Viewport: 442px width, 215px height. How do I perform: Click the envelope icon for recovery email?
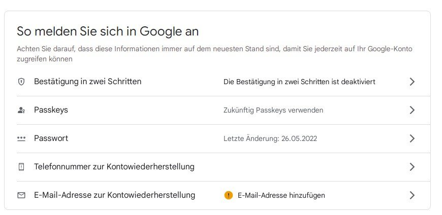pyautogui.click(x=21, y=195)
